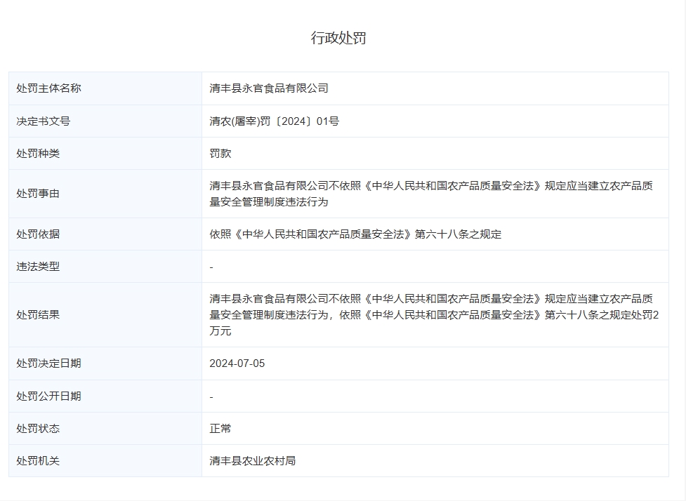686x501 pixels.
Task: Select the 处罚决定日期 label
Action: click(x=48, y=363)
